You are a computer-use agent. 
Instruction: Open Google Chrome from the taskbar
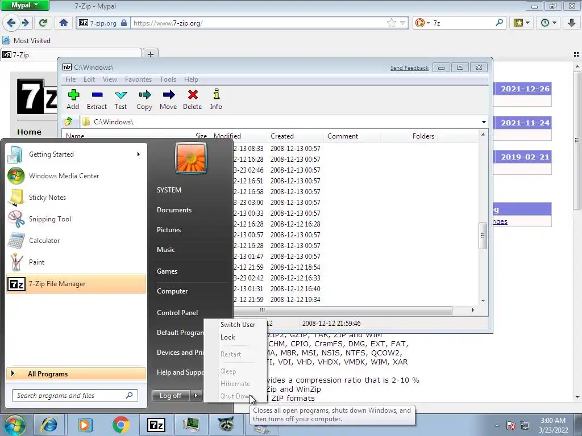120,425
